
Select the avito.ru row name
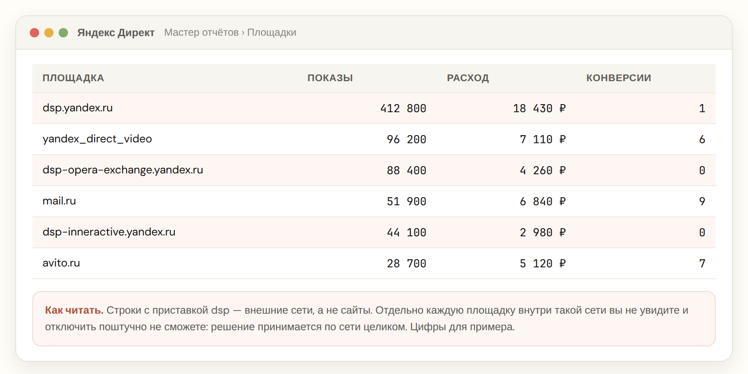61,263
